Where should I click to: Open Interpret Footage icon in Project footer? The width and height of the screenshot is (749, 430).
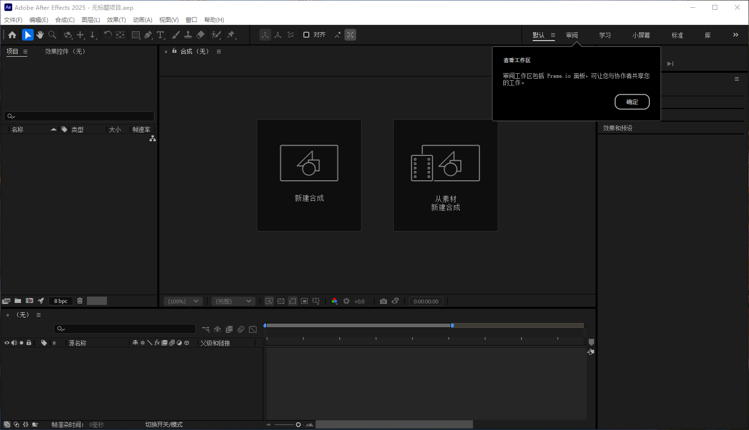(6, 301)
